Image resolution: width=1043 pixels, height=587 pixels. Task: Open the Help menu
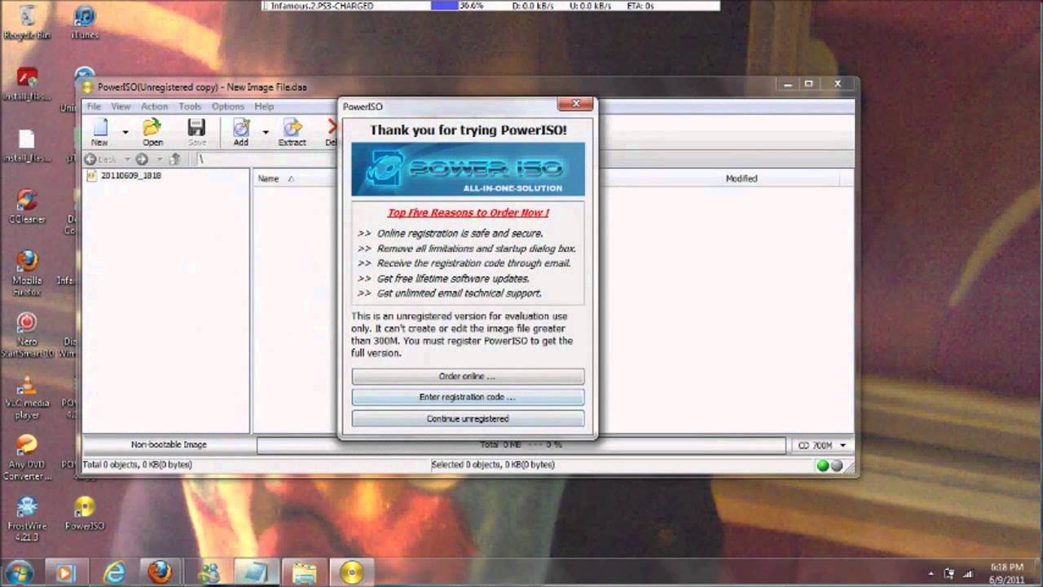point(264,107)
